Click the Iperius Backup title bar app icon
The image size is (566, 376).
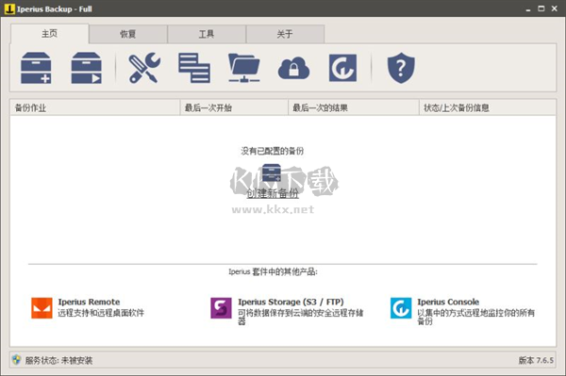[9, 8]
